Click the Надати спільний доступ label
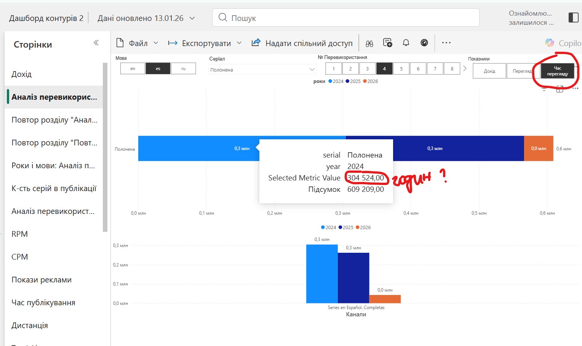 pos(309,43)
